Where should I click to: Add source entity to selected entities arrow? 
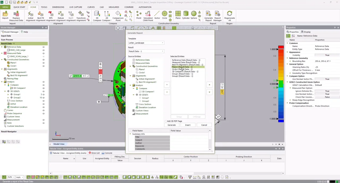[x=167, y=85]
